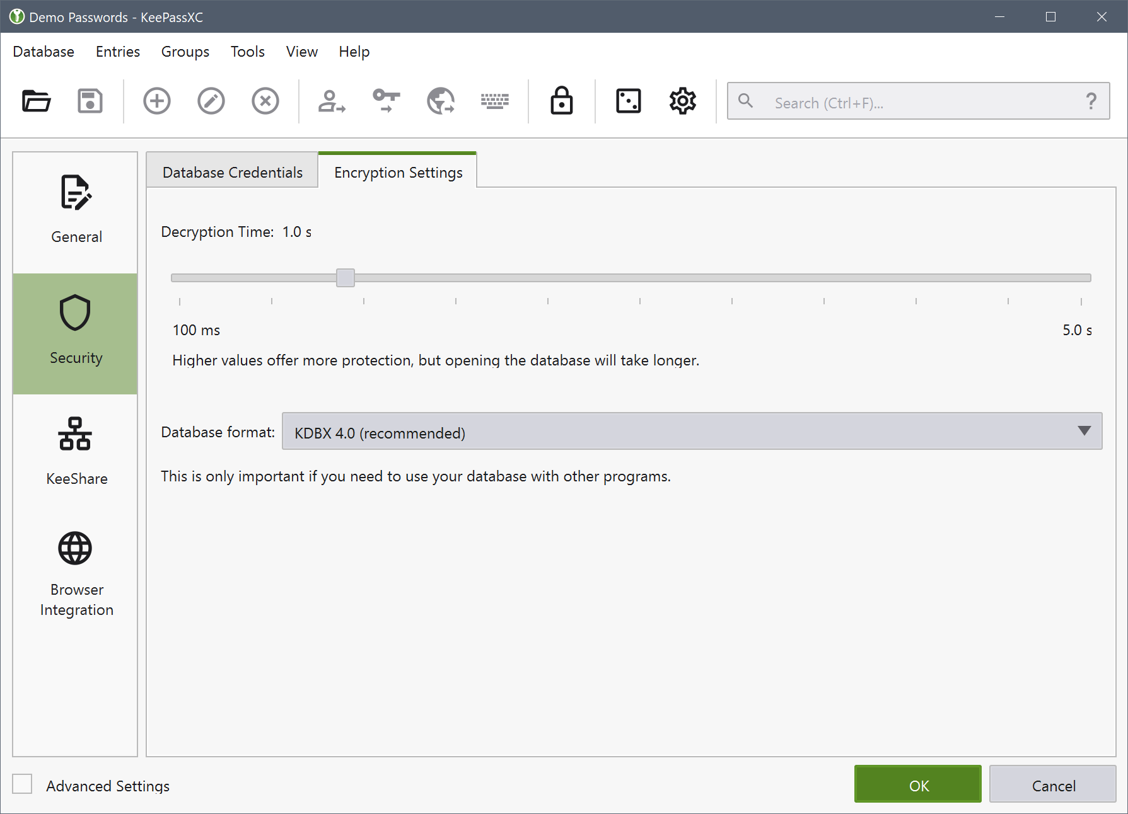Open application settings gear icon
This screenshot has width=1128, height=814.
click(683, 101)
